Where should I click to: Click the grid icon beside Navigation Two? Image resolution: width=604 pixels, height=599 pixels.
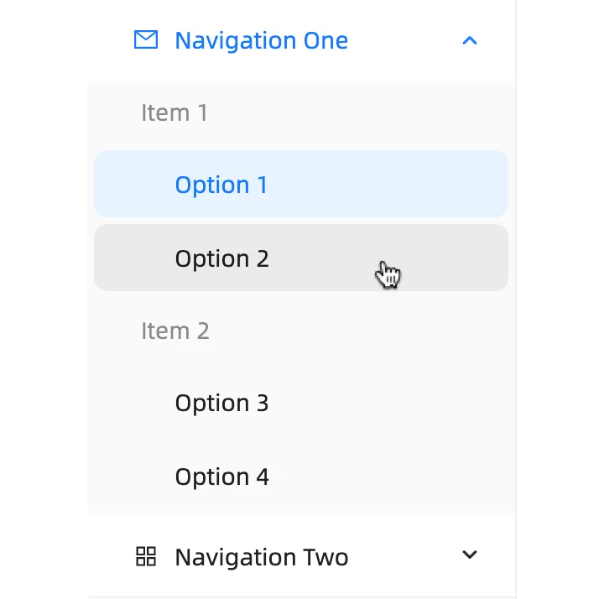(x=146, y=556)
